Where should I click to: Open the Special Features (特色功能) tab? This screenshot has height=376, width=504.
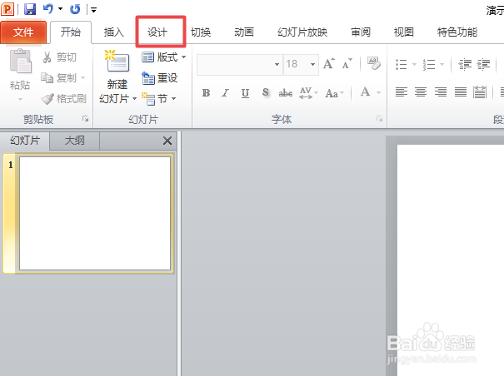click(457, 32)
